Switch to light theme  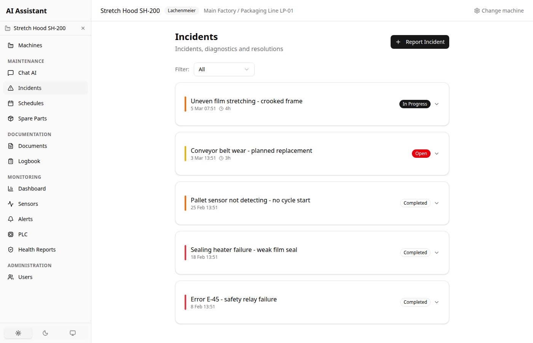click(x=18, y=333)
